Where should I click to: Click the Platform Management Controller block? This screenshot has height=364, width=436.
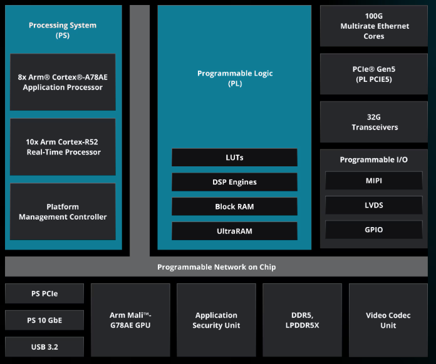63,212
